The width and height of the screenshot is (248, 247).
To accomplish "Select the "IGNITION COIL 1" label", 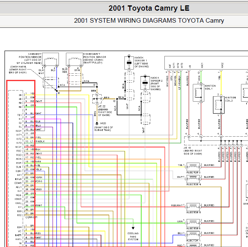I will click(210, 87).
